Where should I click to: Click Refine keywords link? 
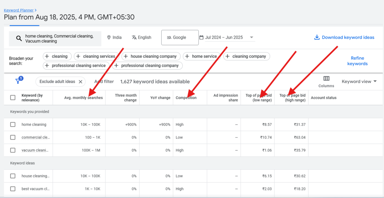tap(357, 61)
